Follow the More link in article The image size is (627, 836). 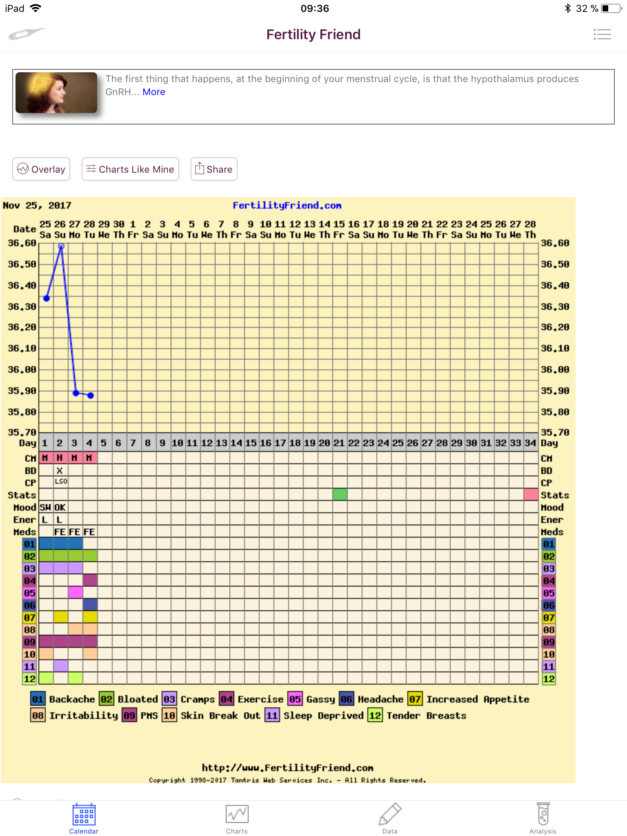pos(154,92)
